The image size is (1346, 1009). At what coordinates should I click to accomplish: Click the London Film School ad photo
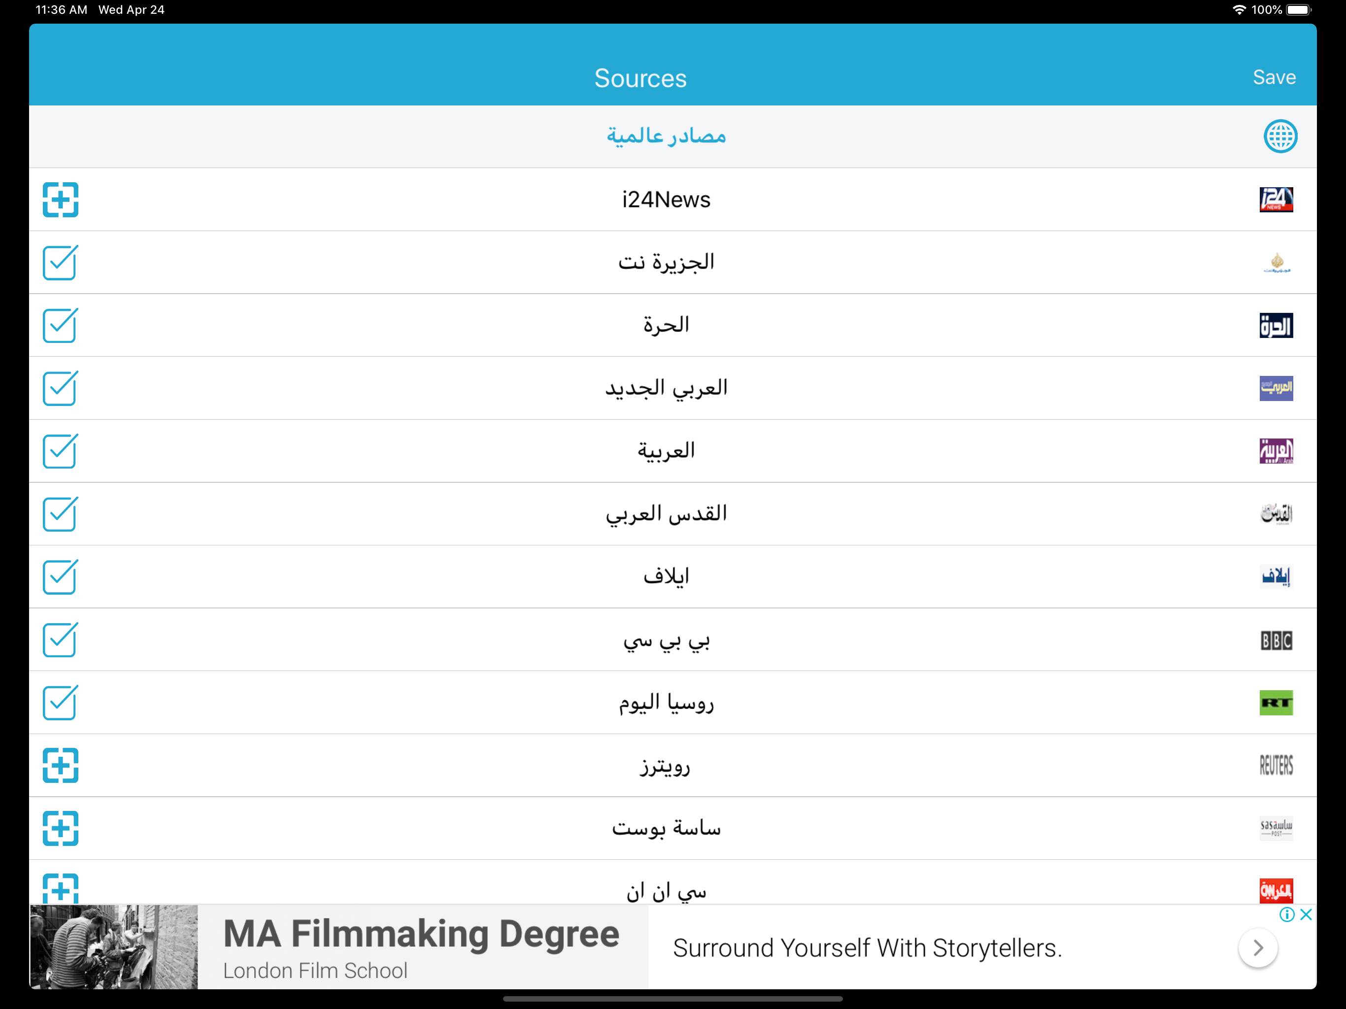pos(114,947)
